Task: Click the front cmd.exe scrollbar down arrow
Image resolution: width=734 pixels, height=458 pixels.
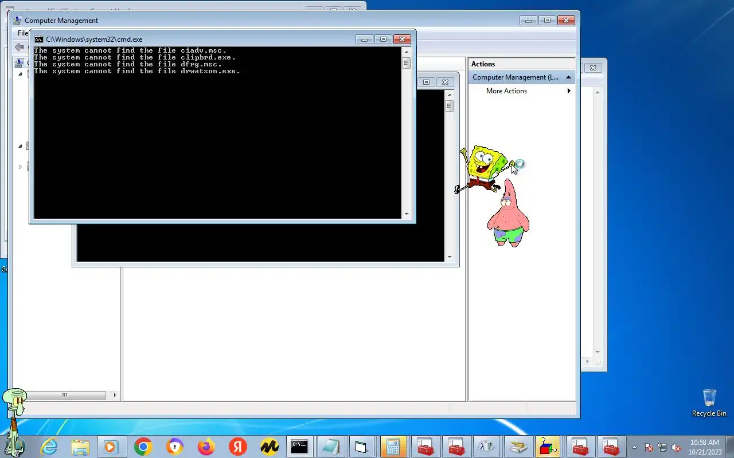Action: [407, 214]
